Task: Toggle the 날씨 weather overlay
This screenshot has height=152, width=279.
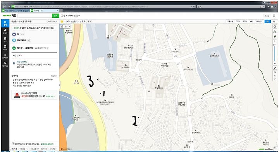Action: (251, 21)
